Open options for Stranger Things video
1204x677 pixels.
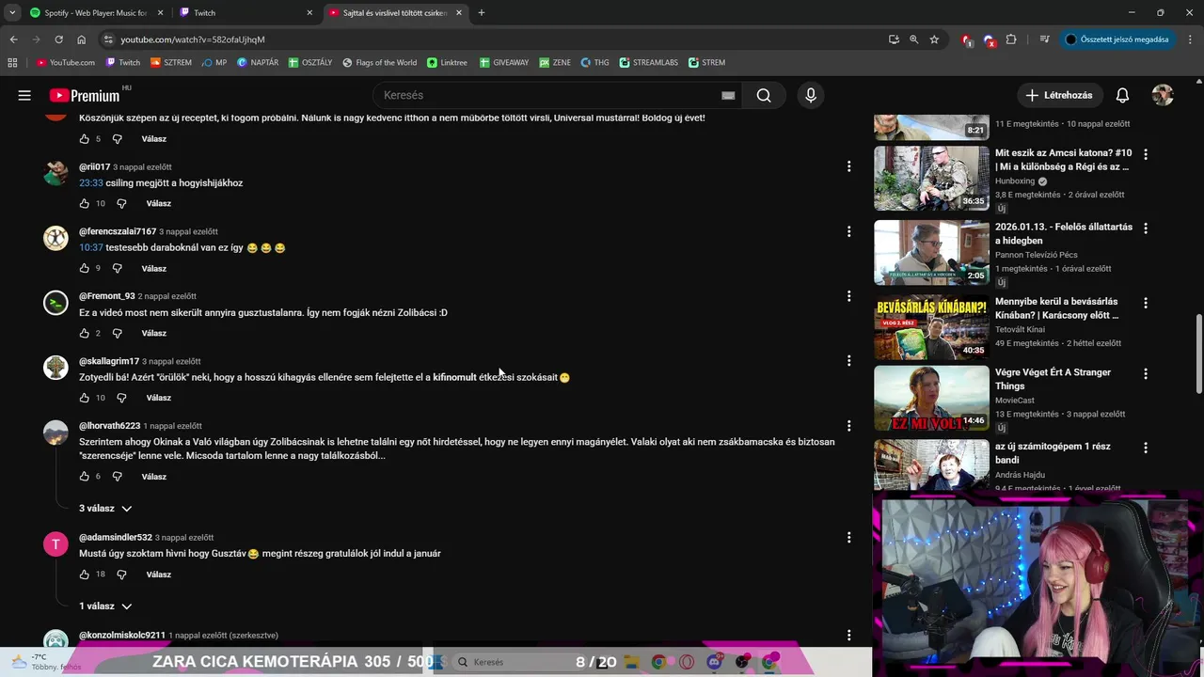(x=1145, y=373)
